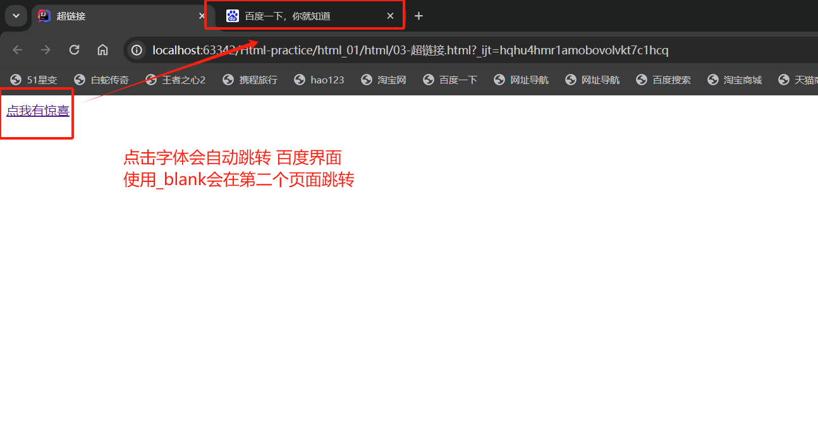Image resolution: width=818 pixels, height=427 pixels.
Task: Go forward with the forward arrow
Action: [x=46, y=50]
